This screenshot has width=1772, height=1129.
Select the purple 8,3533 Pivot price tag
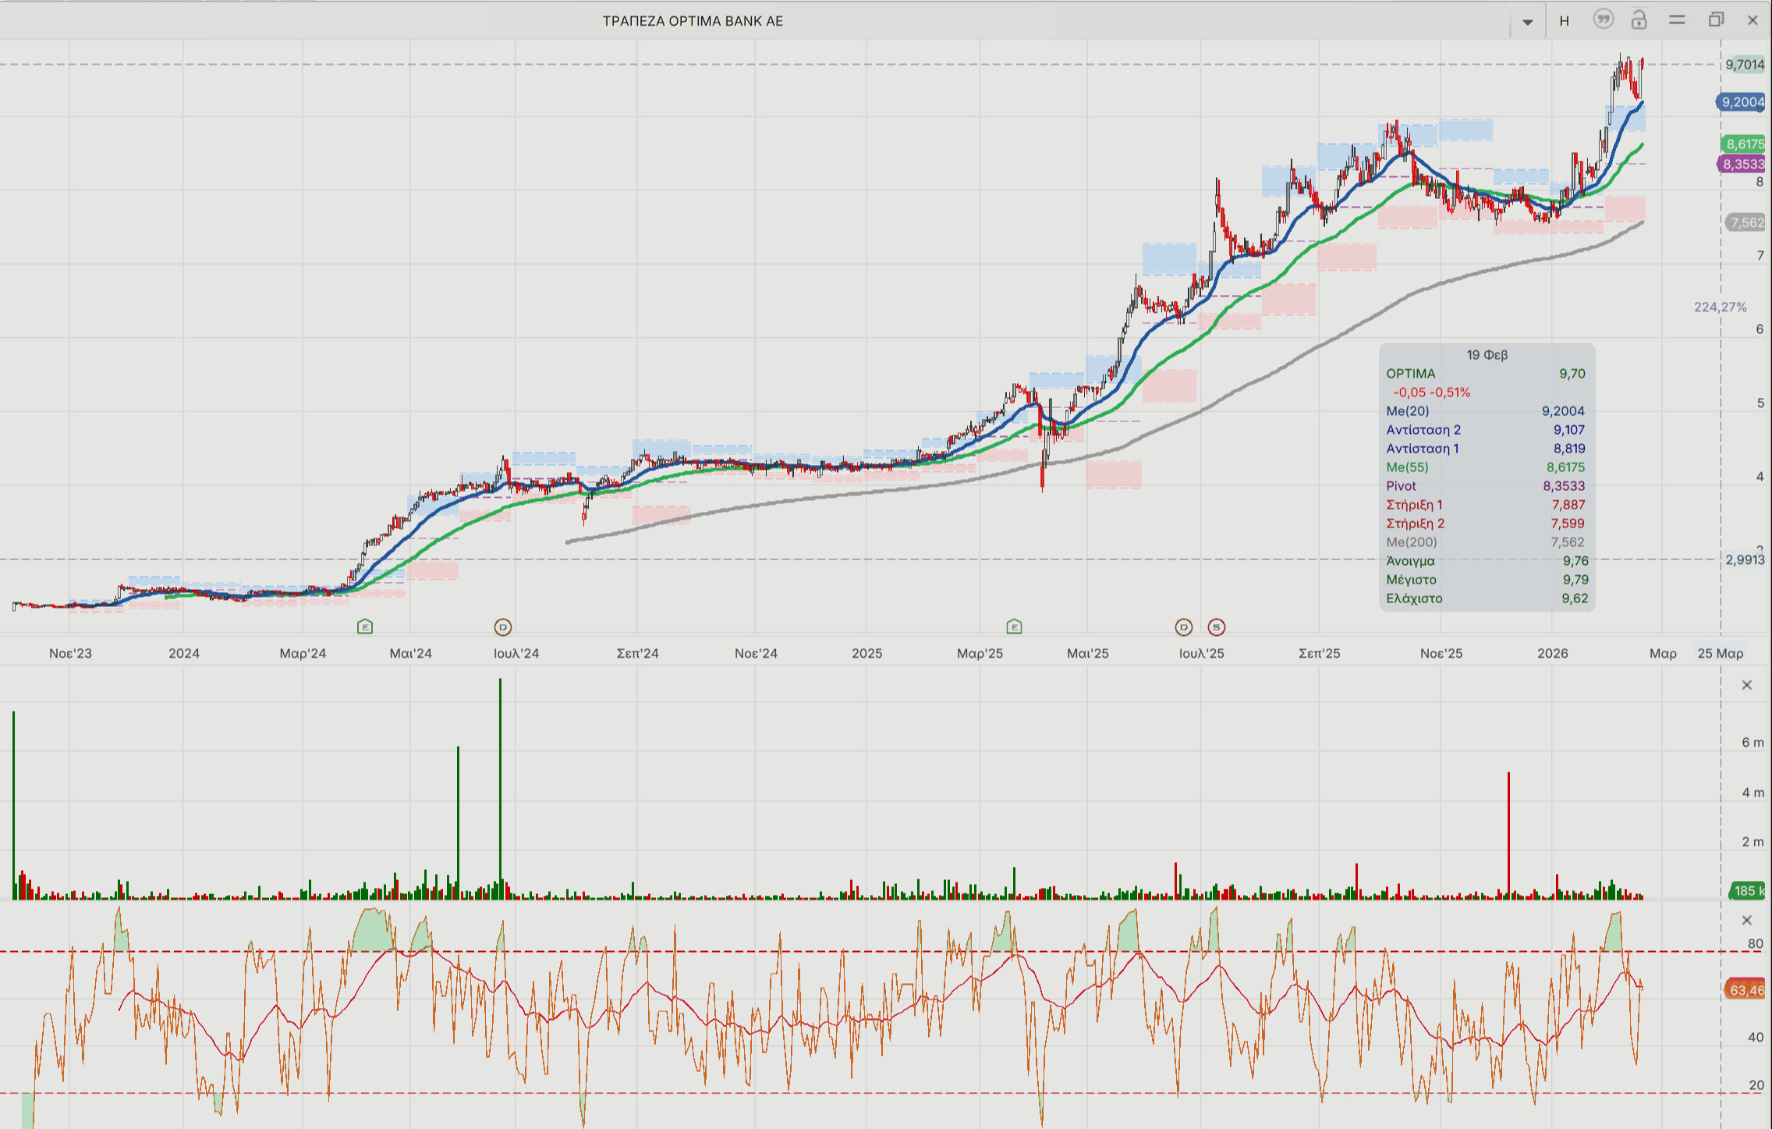click(x=1742, y=164)
